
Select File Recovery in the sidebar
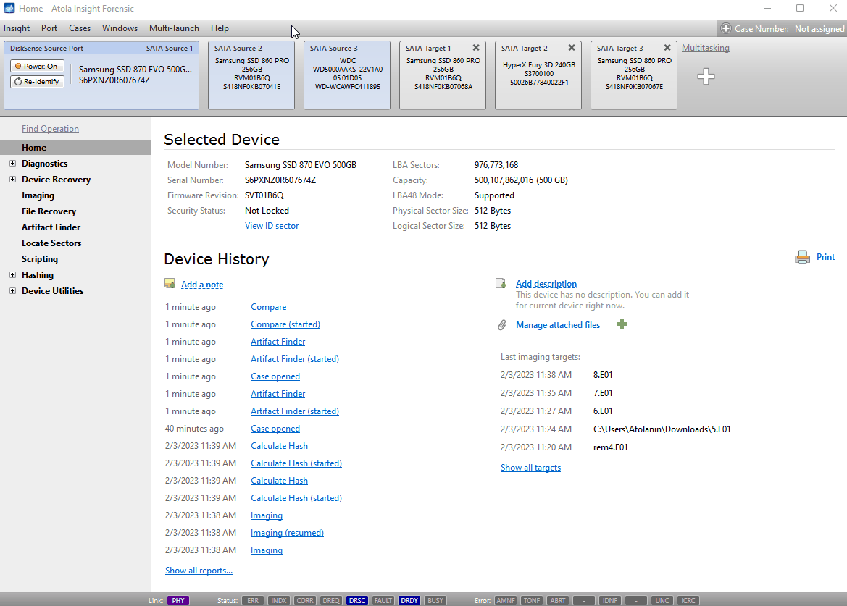49,211
